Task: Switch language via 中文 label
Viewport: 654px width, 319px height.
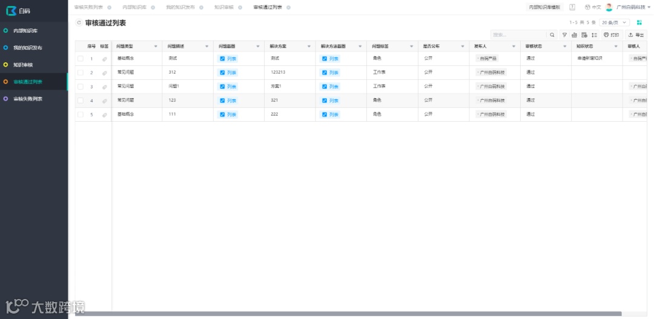Action: pos(596,7)
